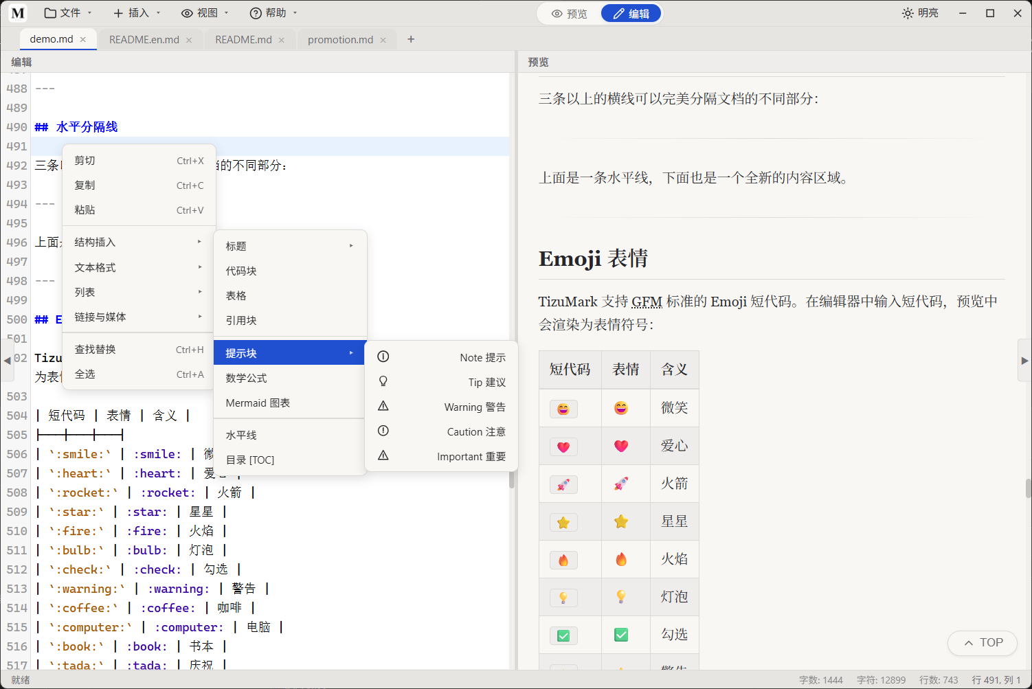1032x689 pixels.
Task: Switch to 编辑 mode
Action: [x=631, y=14]
